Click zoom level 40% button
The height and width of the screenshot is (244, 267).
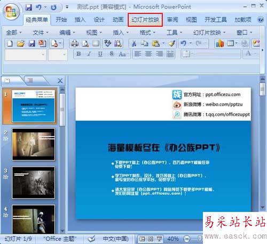tap(173, 239)
